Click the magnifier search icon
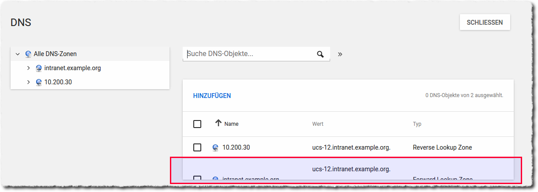This screenshot has width=538, height=192. pos(320,54)
